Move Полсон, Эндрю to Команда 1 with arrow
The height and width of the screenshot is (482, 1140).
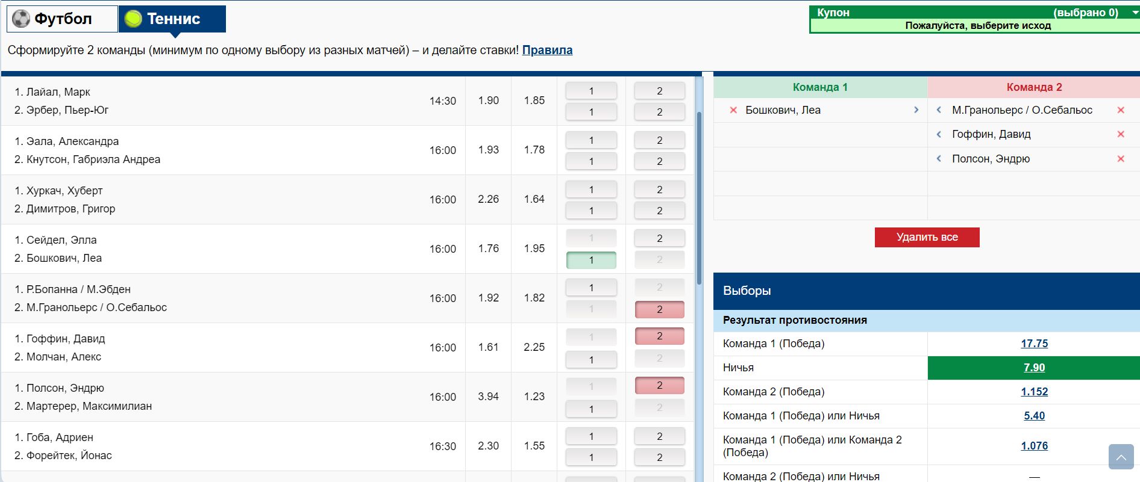pos(939,159)
